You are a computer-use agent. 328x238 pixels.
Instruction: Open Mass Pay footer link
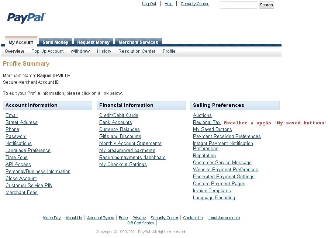tap(52, 218)
